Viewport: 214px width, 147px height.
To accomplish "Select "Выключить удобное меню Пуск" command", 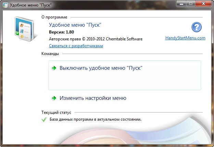I will 101,68.
